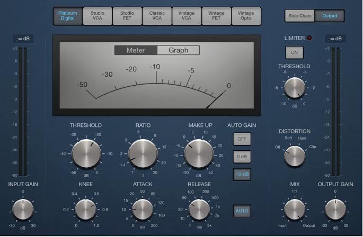Click the Input label under Mix knob
The height and width of the screenshot is (237, 363).
[x=282, y=225]
